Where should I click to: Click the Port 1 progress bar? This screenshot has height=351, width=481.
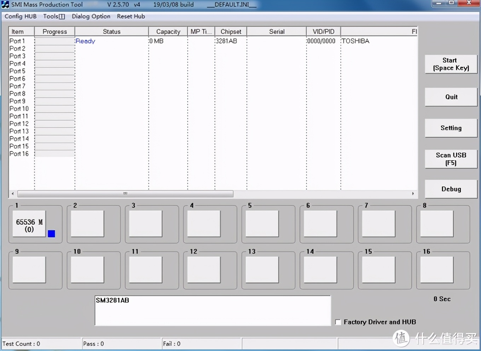click(x=54, y=41)
